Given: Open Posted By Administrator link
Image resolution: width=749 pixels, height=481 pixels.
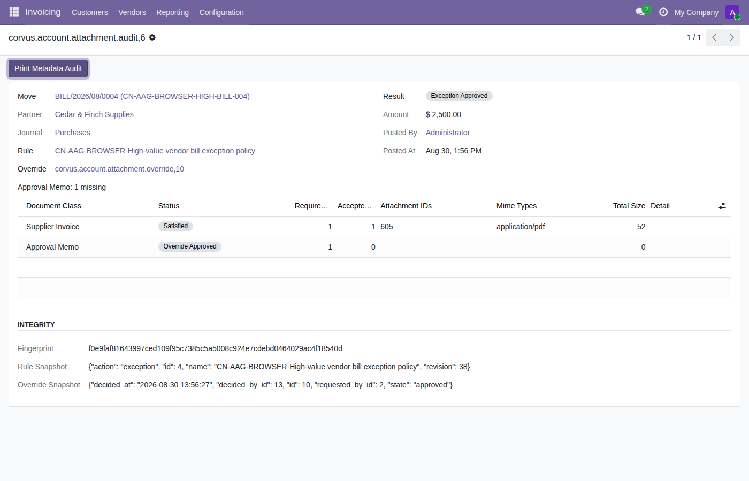Looking at the screenshot, I should point(448,133).
